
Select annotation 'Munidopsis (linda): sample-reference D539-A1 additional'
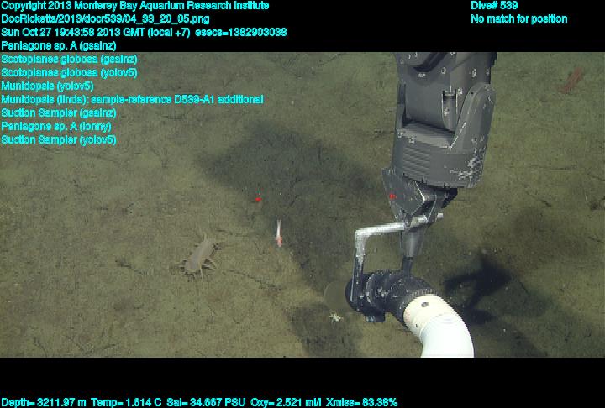coord(133,100)
